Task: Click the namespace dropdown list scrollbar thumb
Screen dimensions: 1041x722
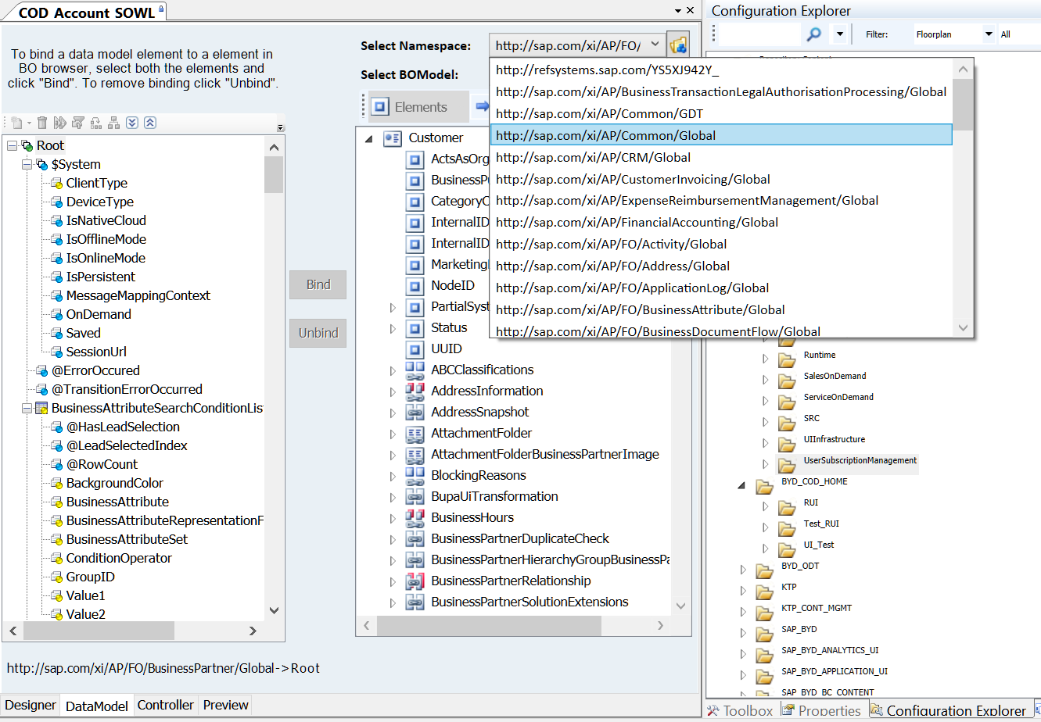Action: 963,105
